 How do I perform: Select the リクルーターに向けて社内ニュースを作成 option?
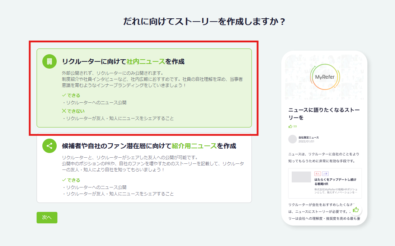[x=144, y=88]
